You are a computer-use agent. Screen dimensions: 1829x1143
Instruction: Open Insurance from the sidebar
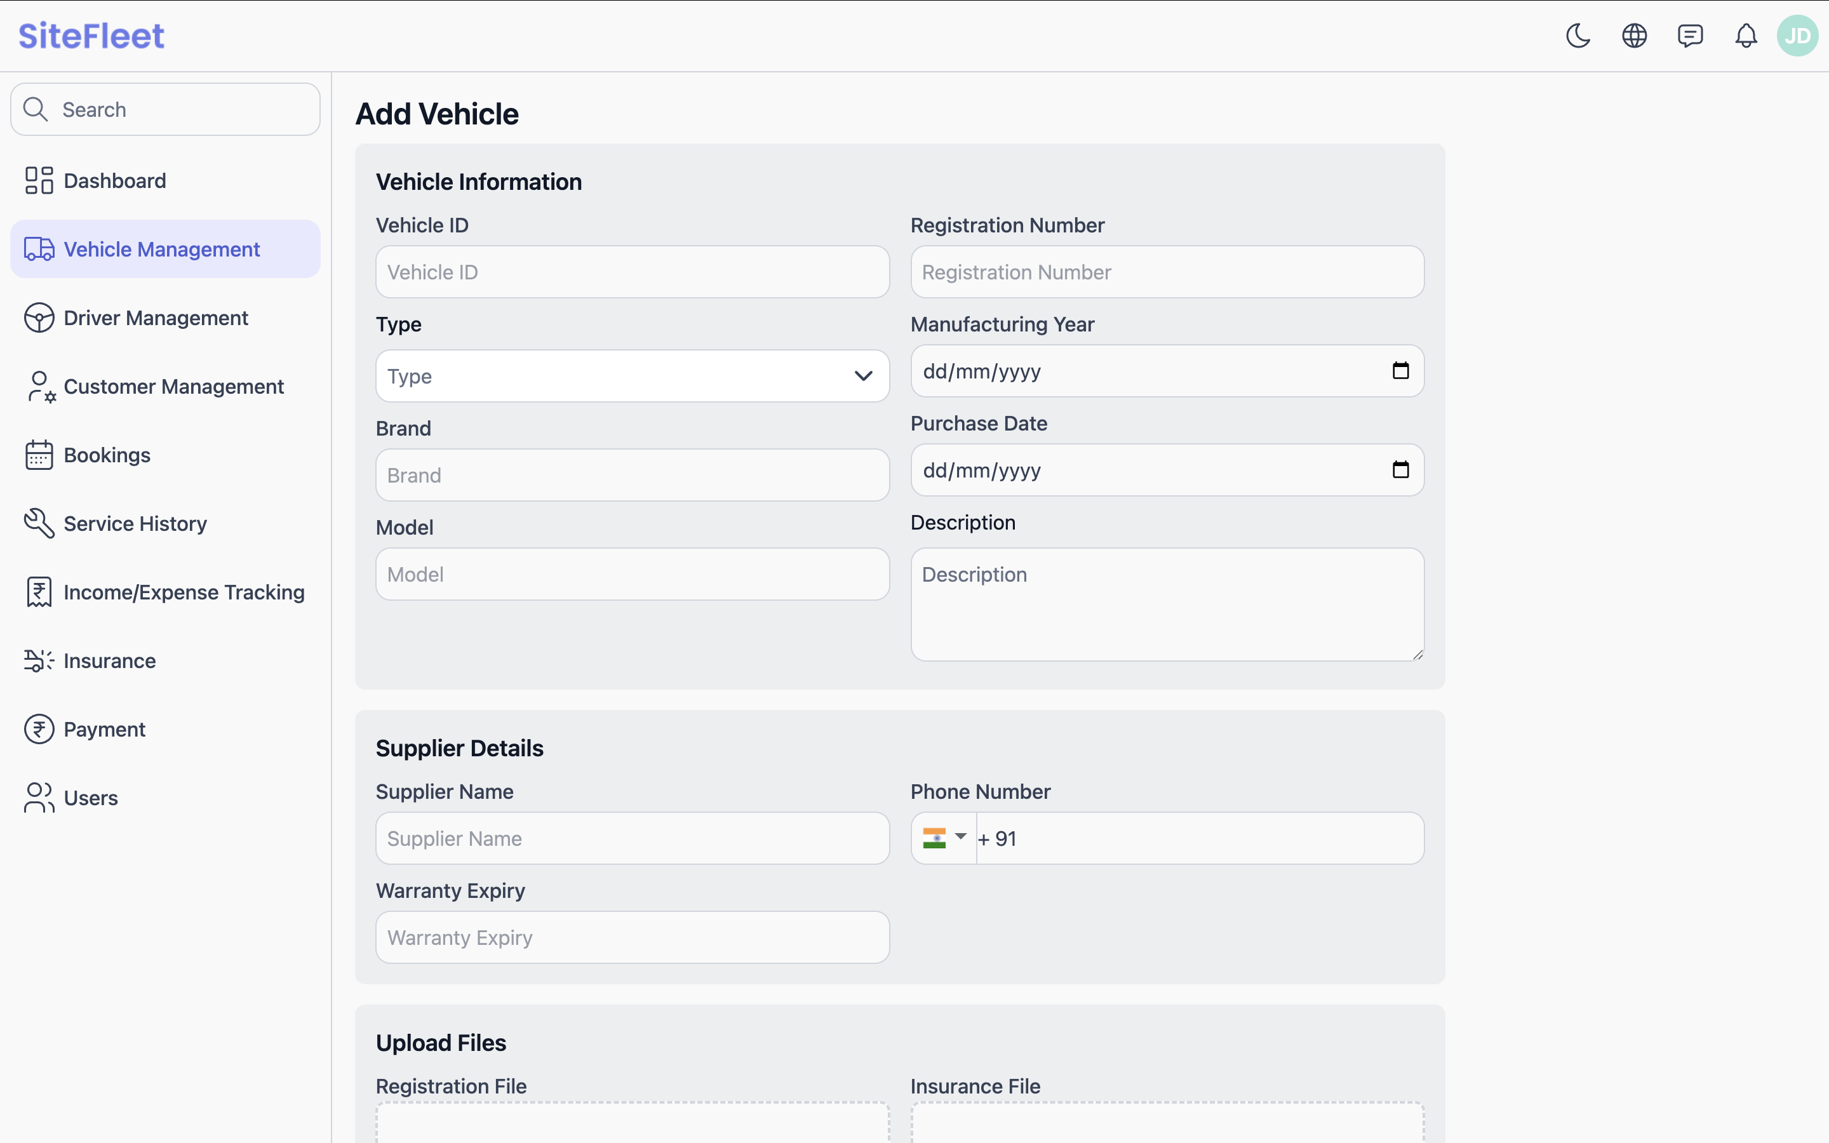coord(110,660)
